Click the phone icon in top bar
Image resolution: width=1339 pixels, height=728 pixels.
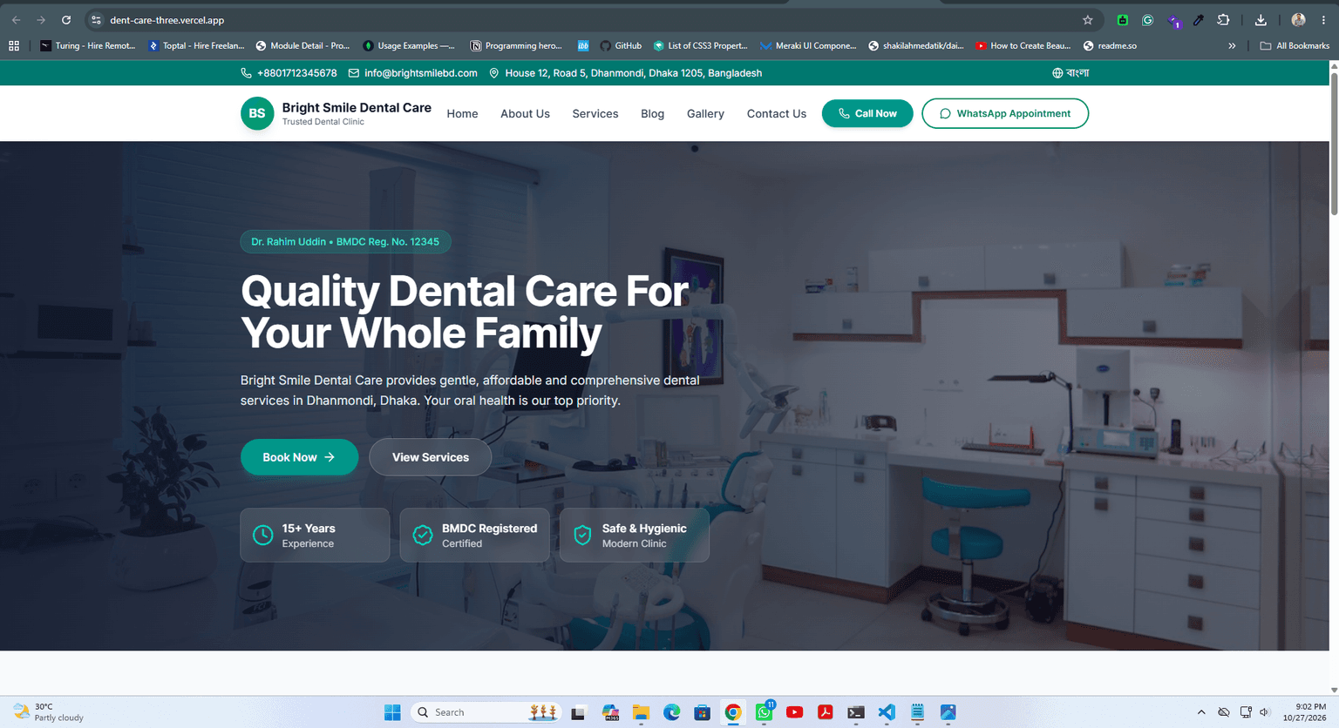[x=246, y=73]
